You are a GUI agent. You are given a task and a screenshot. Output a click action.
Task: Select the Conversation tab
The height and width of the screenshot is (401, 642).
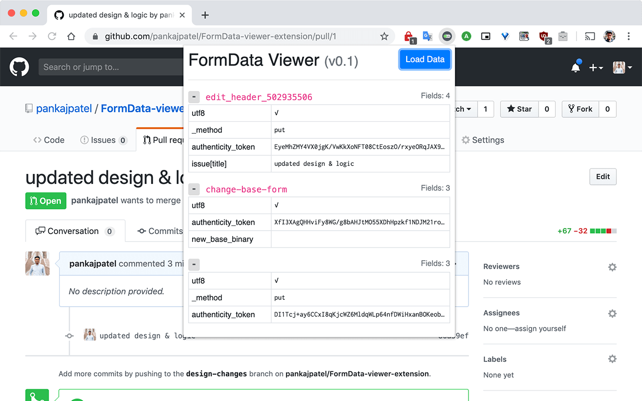point(75,231)
